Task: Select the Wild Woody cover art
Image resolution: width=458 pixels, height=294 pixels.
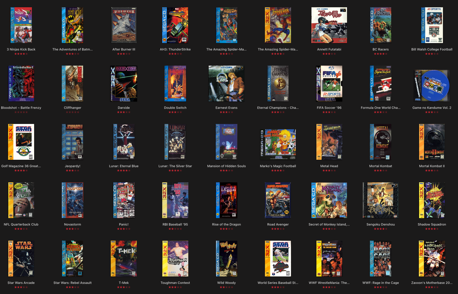Action: (226, 258)
